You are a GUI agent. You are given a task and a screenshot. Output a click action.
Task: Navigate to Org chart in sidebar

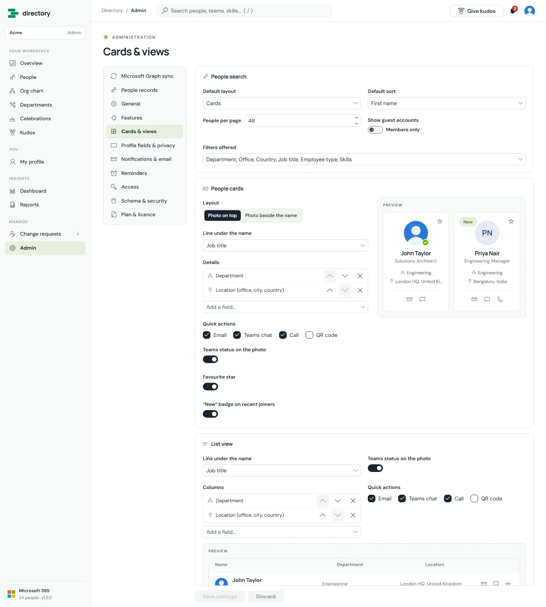(x=45, y=91)
